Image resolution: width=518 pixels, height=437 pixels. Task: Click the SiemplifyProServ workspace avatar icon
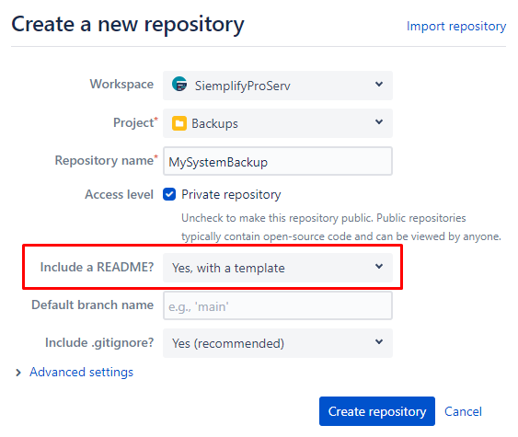click(x=179, y=84)
